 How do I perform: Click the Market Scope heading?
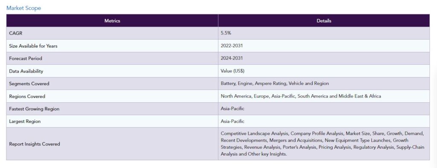coord(24,8)
